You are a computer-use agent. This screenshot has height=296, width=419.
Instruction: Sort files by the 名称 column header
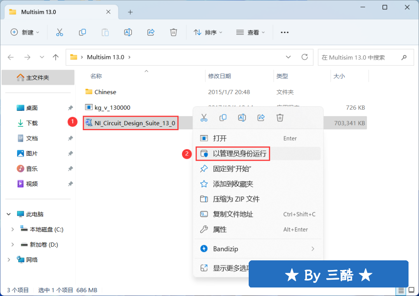click(x=96, y=76)
